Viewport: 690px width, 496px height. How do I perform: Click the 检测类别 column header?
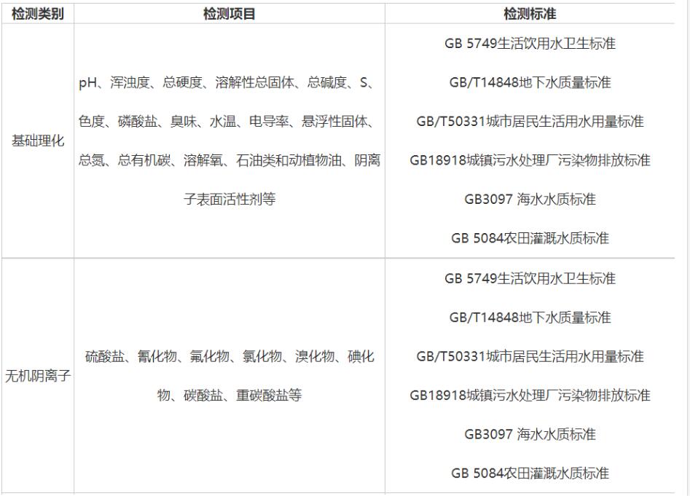point(37,14)
